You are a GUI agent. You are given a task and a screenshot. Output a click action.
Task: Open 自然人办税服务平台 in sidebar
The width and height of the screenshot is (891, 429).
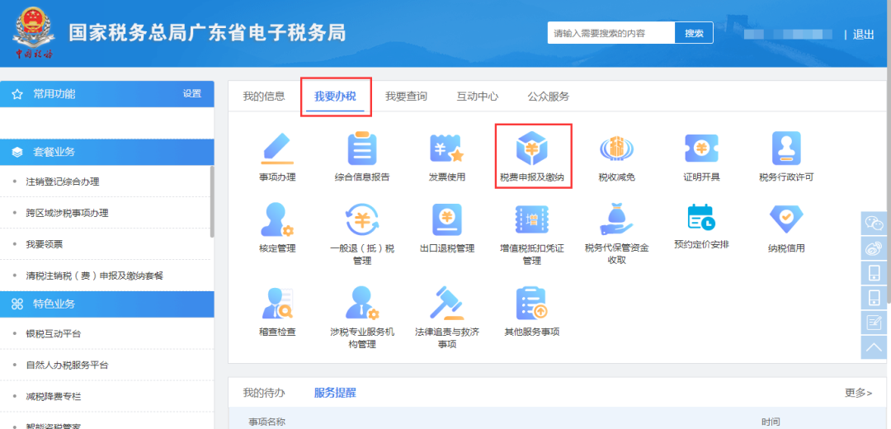pyautogui.click(x=67, y=365)
